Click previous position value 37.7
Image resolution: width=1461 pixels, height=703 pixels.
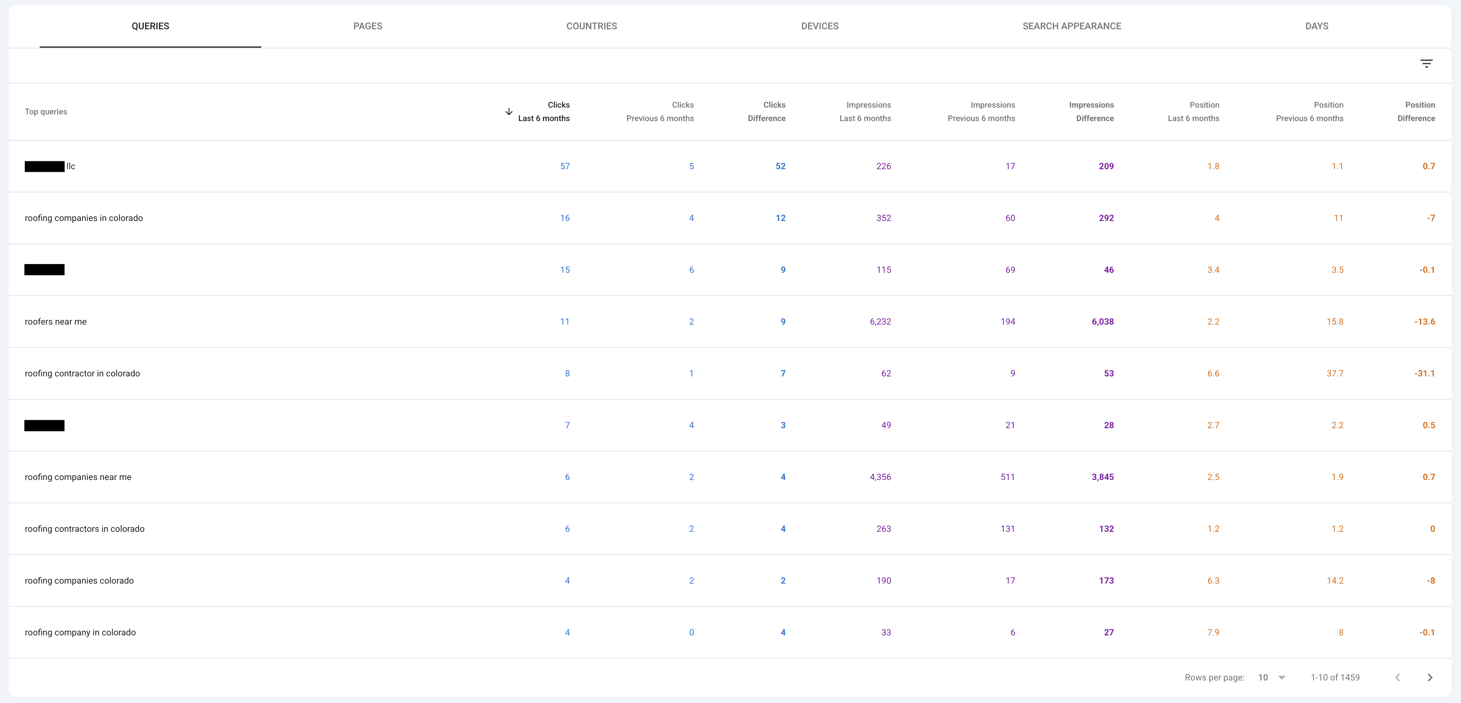tap(1334, 373)
